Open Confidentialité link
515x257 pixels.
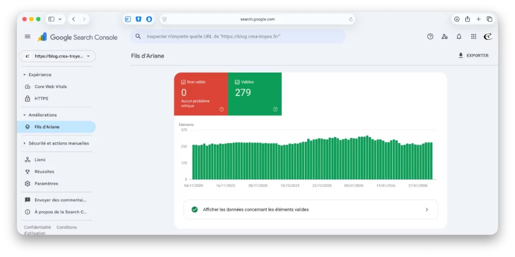coord(37,227)
